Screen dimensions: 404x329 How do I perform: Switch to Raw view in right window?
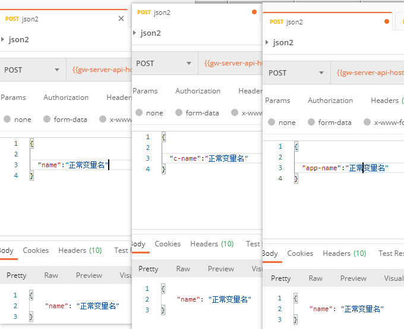tap(315, 278)
